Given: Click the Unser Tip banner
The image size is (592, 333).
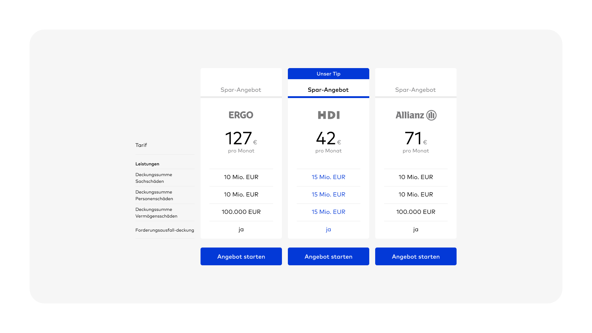Looking at the screenshot, I should tap(329, 74).
